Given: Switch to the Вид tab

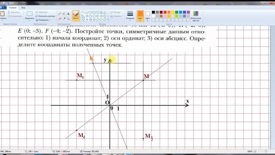Looking at the screenshot, I should [23, 8].
